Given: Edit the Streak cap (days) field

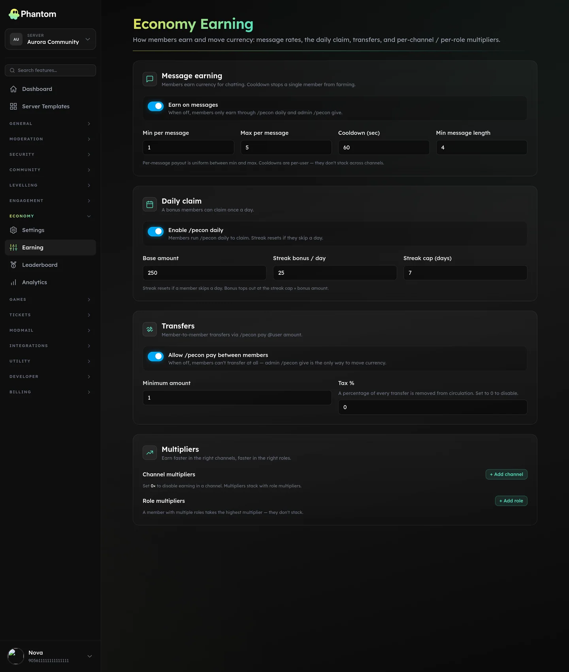Looking at the screenshot, I should click(465, 273).
